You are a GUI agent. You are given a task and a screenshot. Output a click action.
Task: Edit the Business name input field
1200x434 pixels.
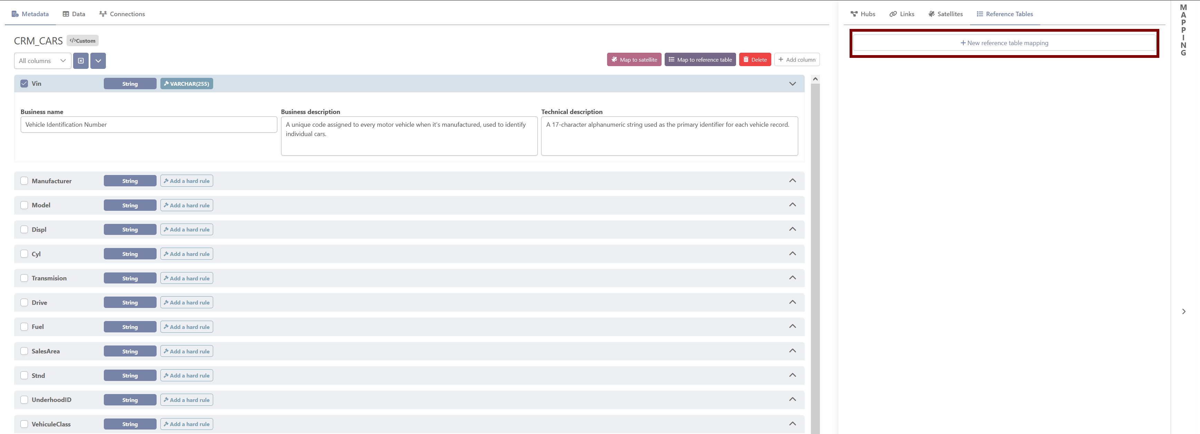(149, 125)
